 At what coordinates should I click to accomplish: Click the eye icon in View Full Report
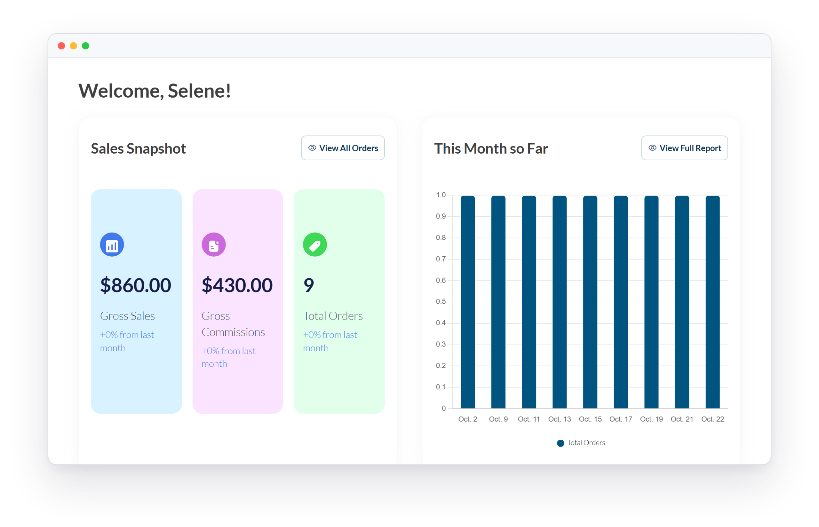click(652, 148)
